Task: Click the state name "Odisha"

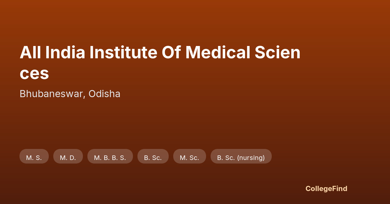Action: (x=104, y=94)
